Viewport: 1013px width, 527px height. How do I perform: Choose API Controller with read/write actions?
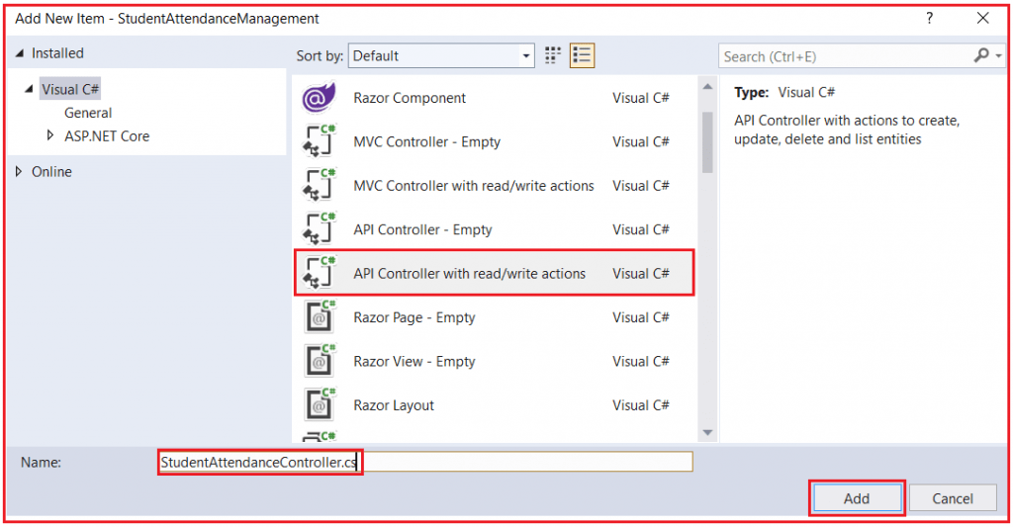469,274
